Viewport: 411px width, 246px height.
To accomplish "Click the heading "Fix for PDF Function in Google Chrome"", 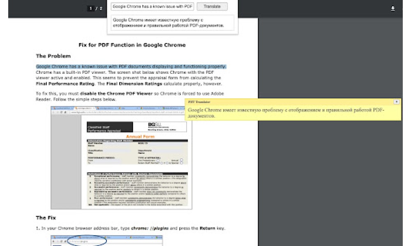I will pyautogui.click(x=132, y=45).
